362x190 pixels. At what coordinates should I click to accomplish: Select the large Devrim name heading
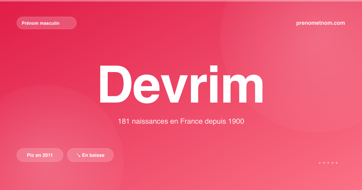pyautogui.click(x=181, y=85)
